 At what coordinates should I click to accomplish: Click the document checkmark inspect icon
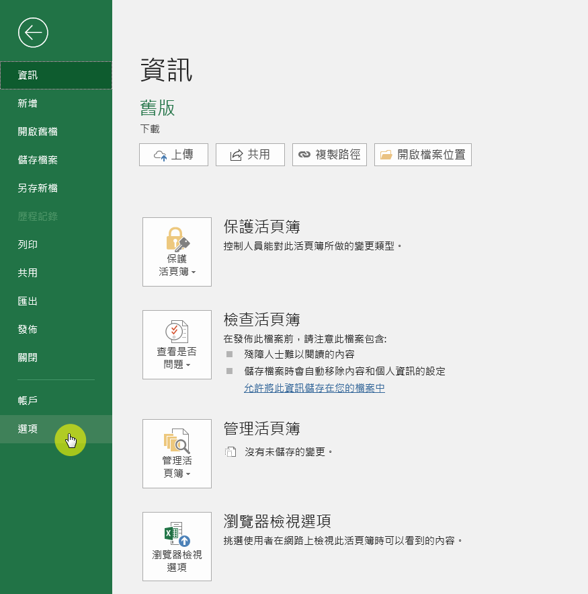coord(177,332)
